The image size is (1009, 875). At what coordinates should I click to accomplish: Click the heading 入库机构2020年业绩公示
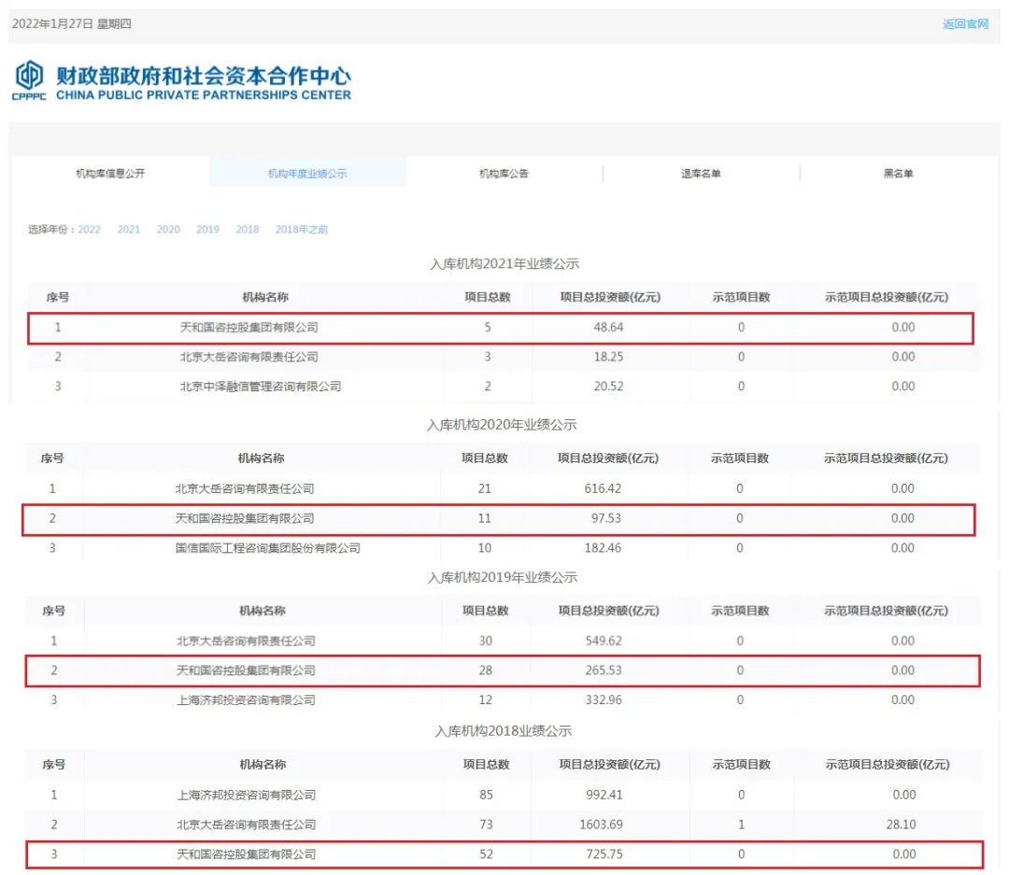click(x=502, y=425)
